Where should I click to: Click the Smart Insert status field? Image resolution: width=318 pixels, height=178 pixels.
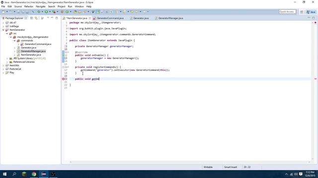click(x=231, y=167)
